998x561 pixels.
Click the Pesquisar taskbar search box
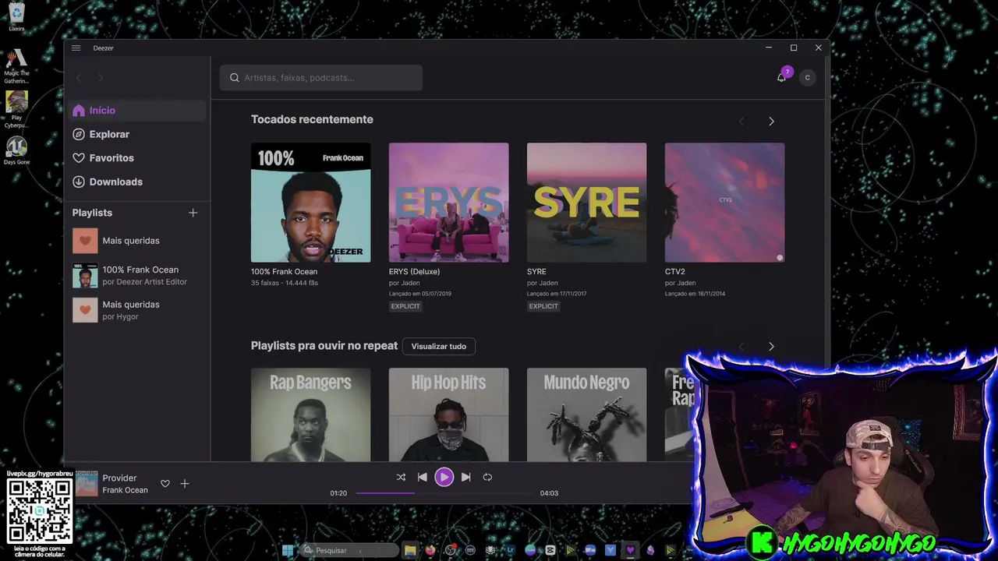click(x=349, y=550)
